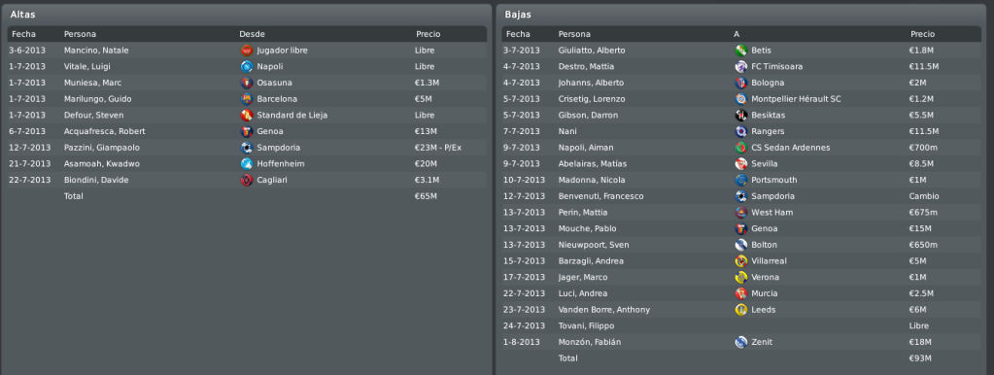994x375 pixels.
Task: Click the Standard de Lieja club name
Action: click(x=292, y=116)
